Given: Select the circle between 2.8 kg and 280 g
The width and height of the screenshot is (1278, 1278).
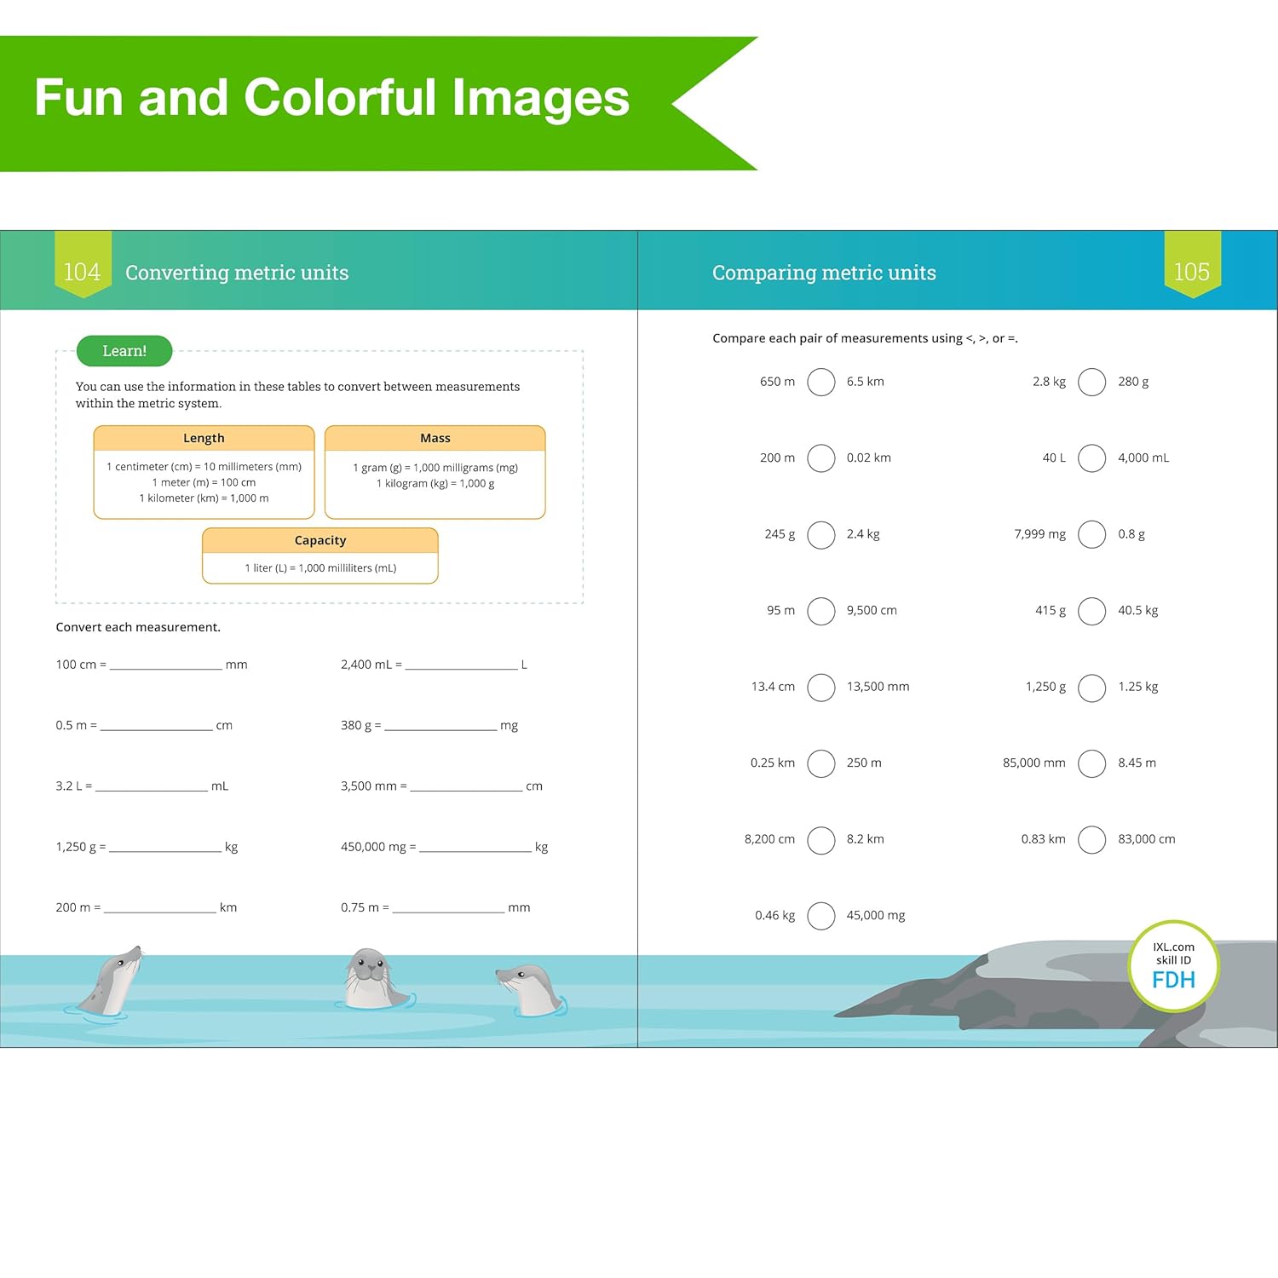Looking at the screenshot, I should tap(1091, 382).
